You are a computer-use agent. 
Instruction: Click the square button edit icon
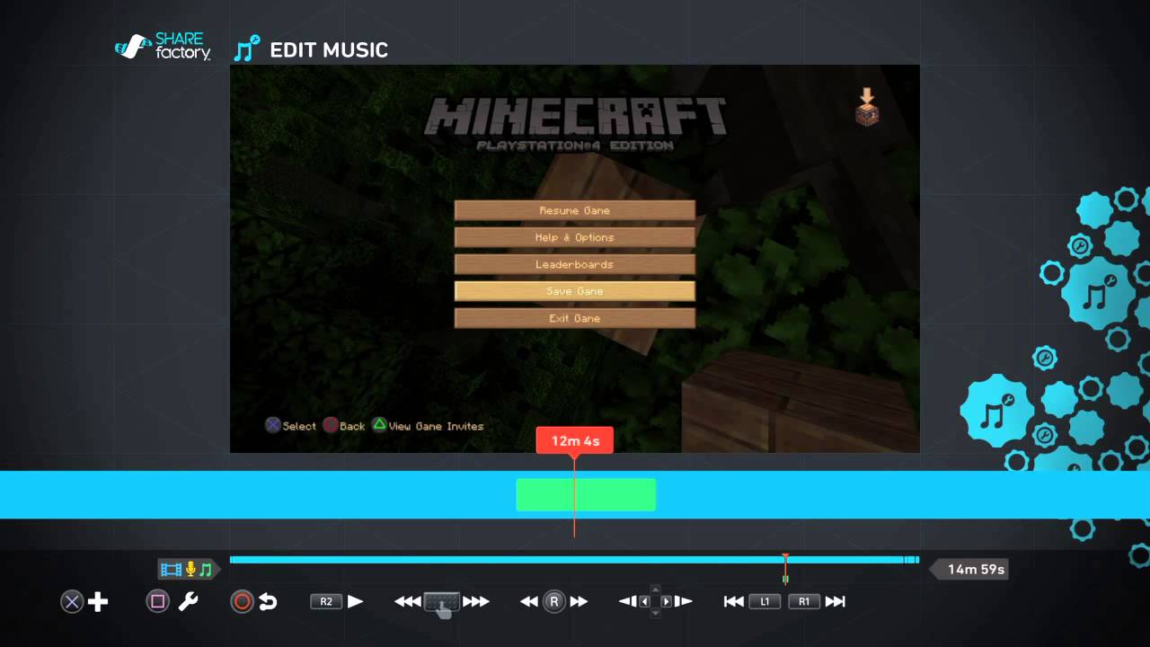point(157,602)
